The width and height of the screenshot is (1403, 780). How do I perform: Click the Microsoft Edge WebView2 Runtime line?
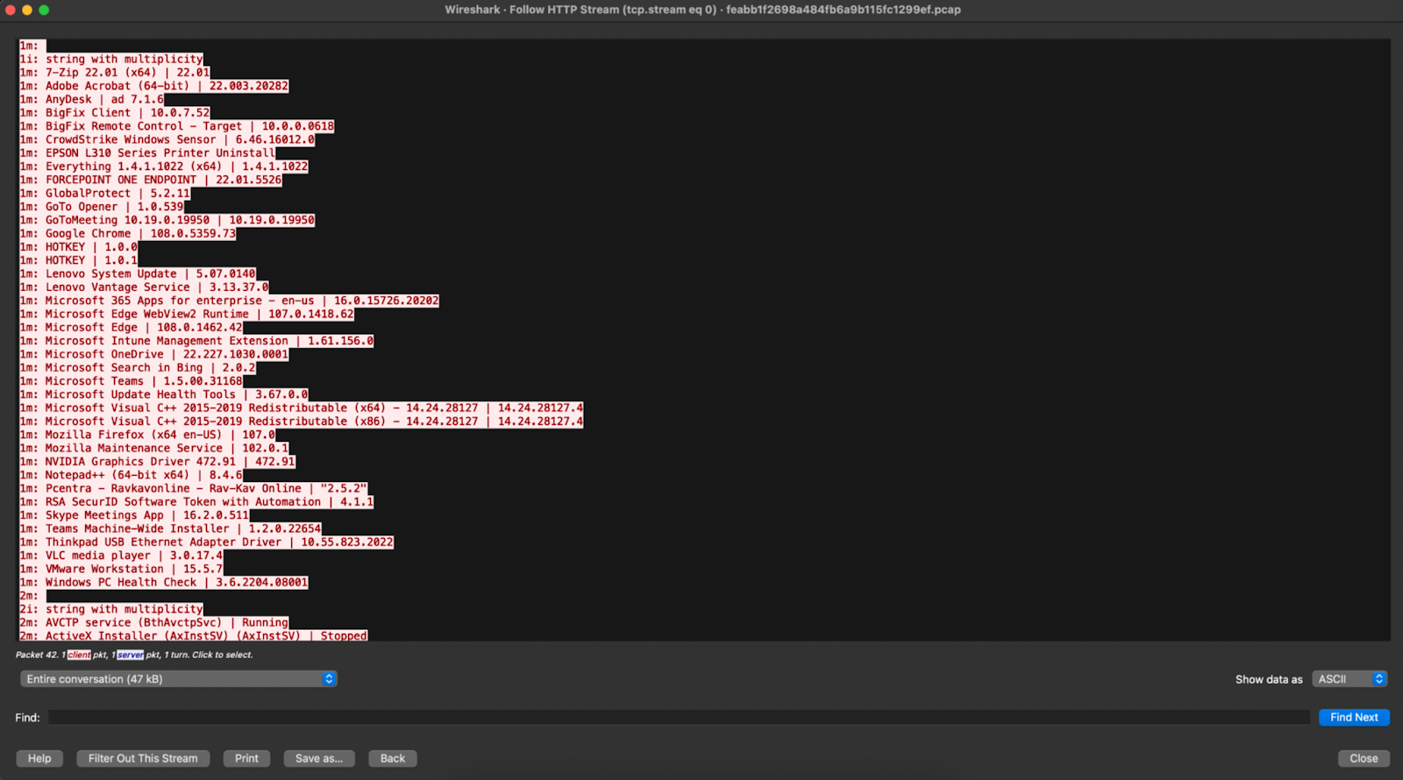coord(187,314)
